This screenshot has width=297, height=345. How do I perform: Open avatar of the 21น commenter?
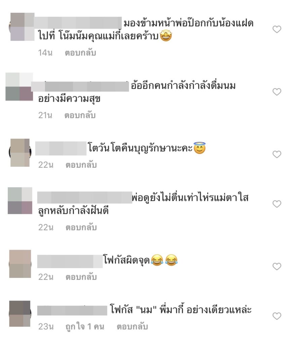point(19,87)
